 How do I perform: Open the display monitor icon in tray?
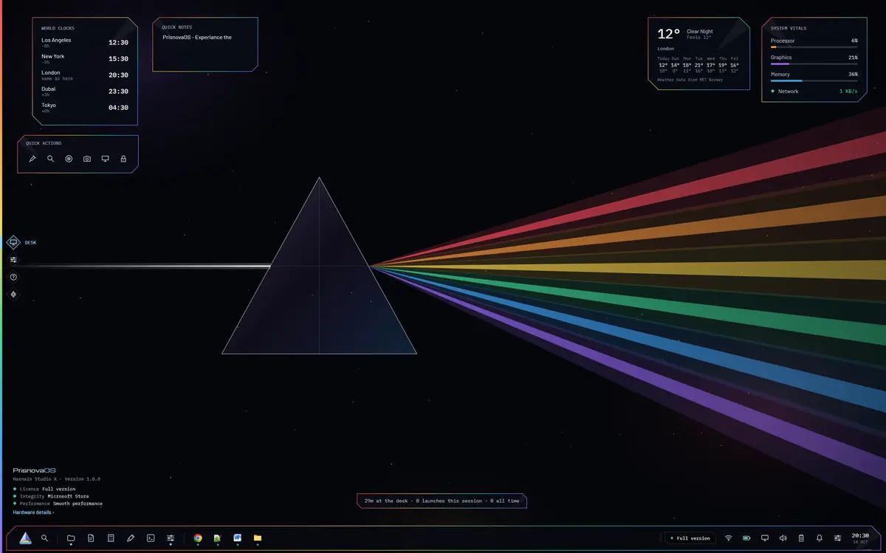click(x=765, y=538)
